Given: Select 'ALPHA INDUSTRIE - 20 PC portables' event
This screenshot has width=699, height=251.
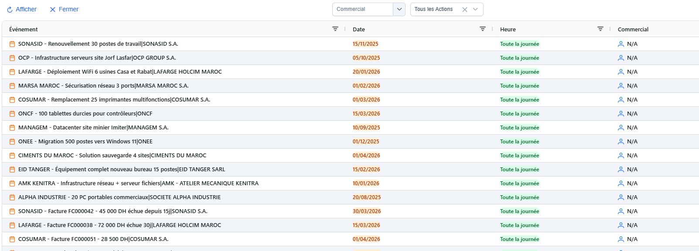Looking at the screenshot, I should click(x=119, y=197).
